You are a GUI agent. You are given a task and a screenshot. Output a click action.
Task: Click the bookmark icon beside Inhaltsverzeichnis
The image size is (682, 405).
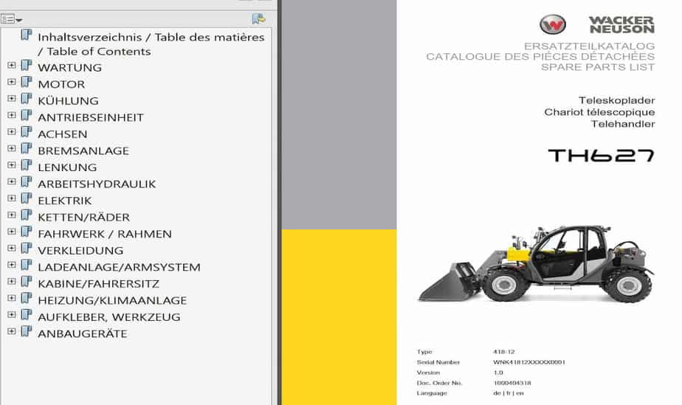coord(27,35)
